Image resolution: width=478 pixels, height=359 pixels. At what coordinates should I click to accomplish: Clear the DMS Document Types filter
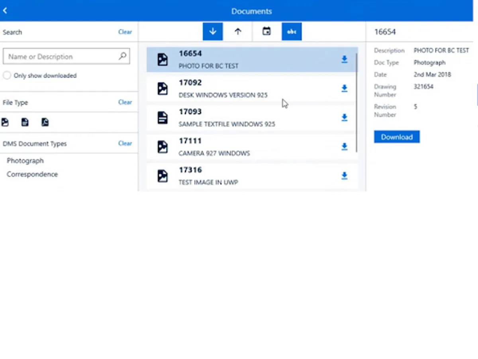point(125,143)
